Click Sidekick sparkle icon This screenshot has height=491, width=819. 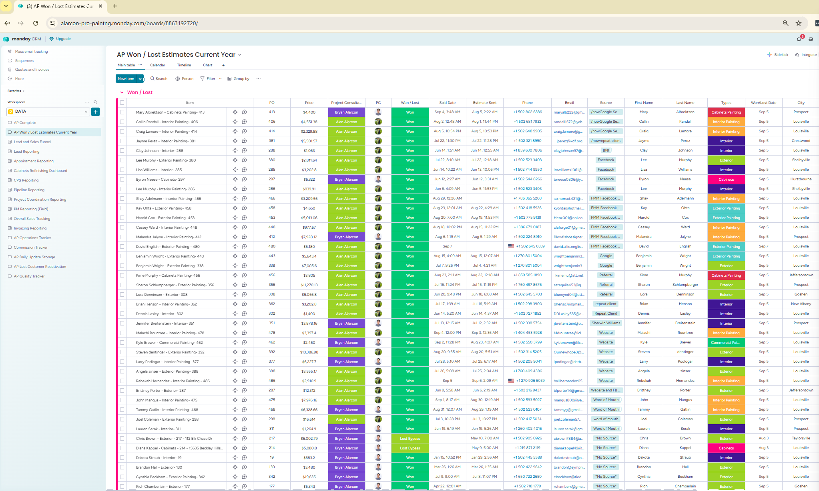pos(769,55)
